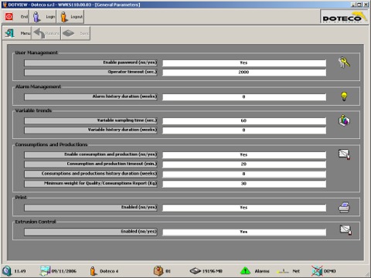This screenshot has height=278, width=371.
Task: Click the printer icon in Print section
Action: point(344,208)
